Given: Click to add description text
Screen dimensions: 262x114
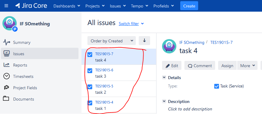Looking at the screenshot, I should (190, 109).
